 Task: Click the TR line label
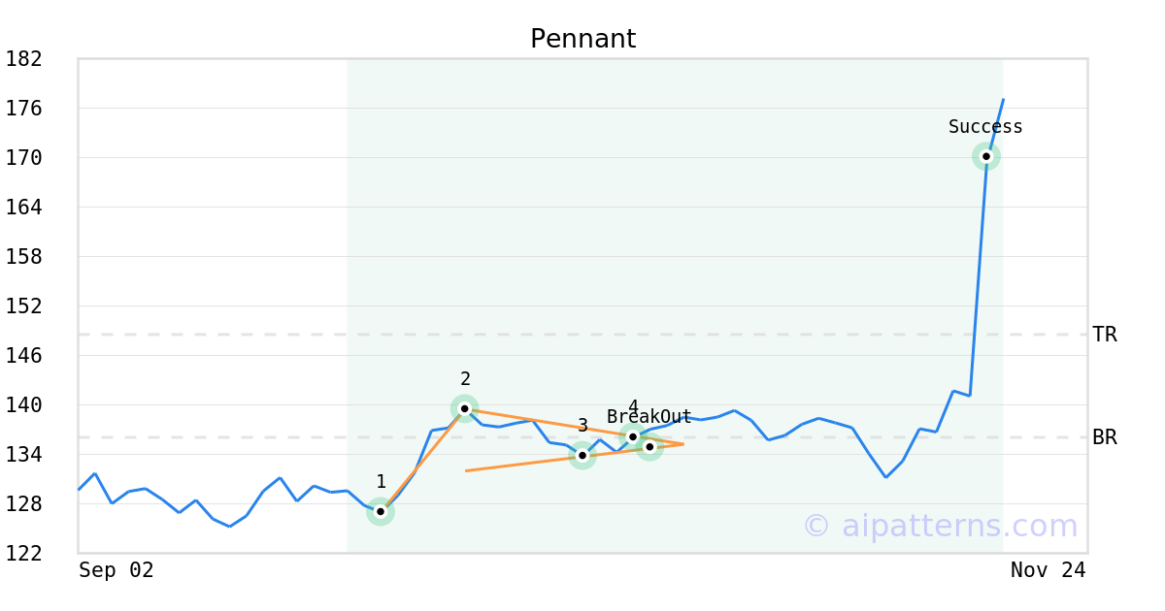[x=1105, y=335]
